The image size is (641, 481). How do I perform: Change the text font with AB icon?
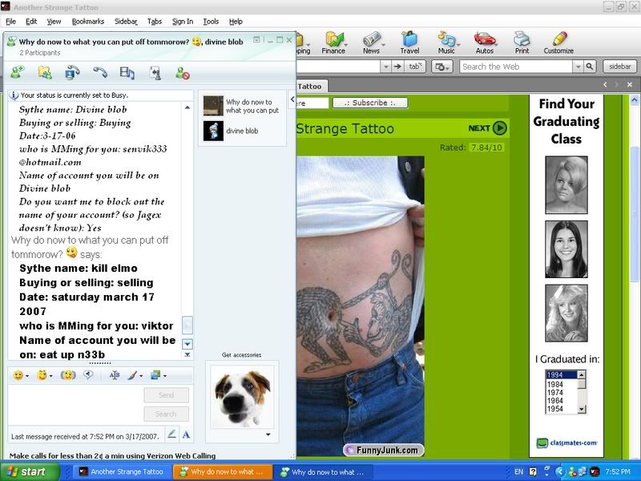pos(115,375)
